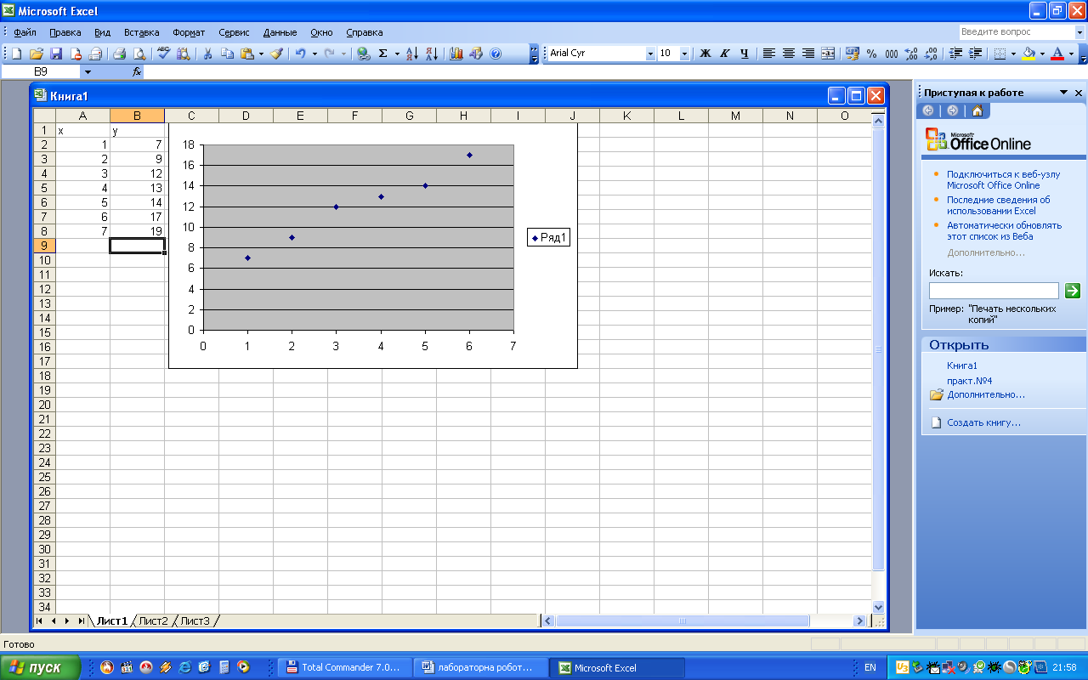Click the yellow Fill Color bucket

pyautogui.click(x=1028, y=54)
